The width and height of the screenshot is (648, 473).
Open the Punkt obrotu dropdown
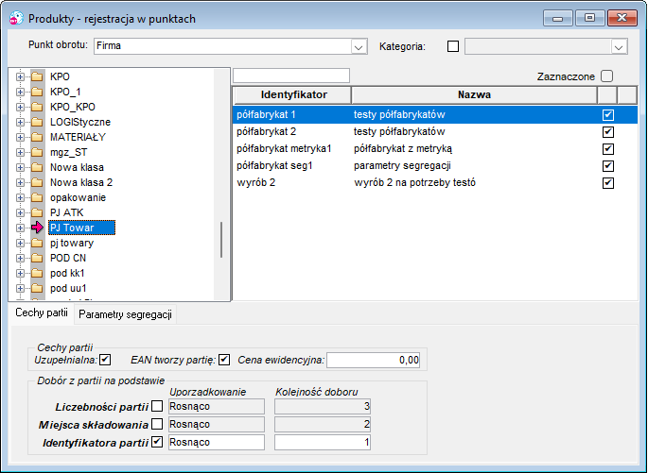click(x=359, y=46)
